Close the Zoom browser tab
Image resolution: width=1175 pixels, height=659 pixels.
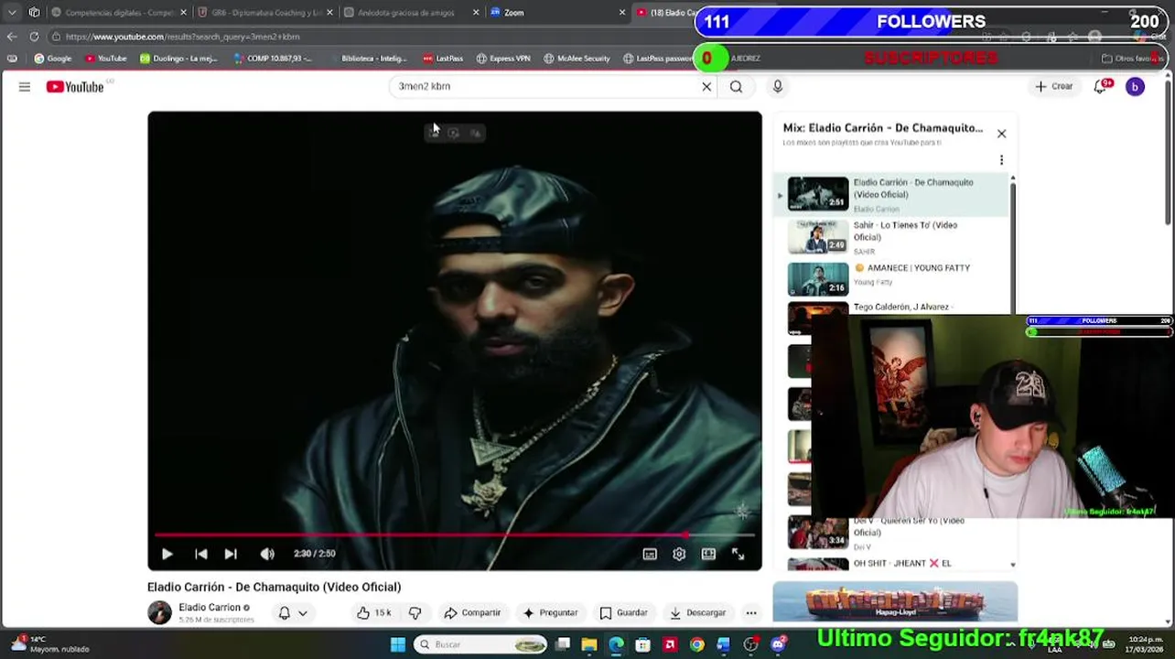[622, 13]
